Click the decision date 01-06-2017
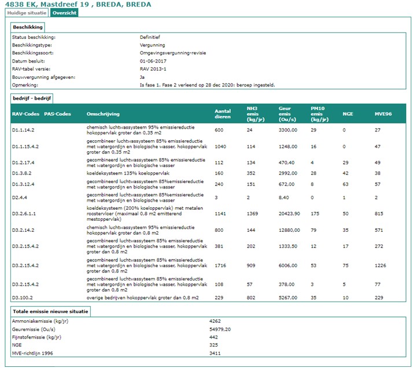Viewport: 413px width, 368px height. coord(153,61)
